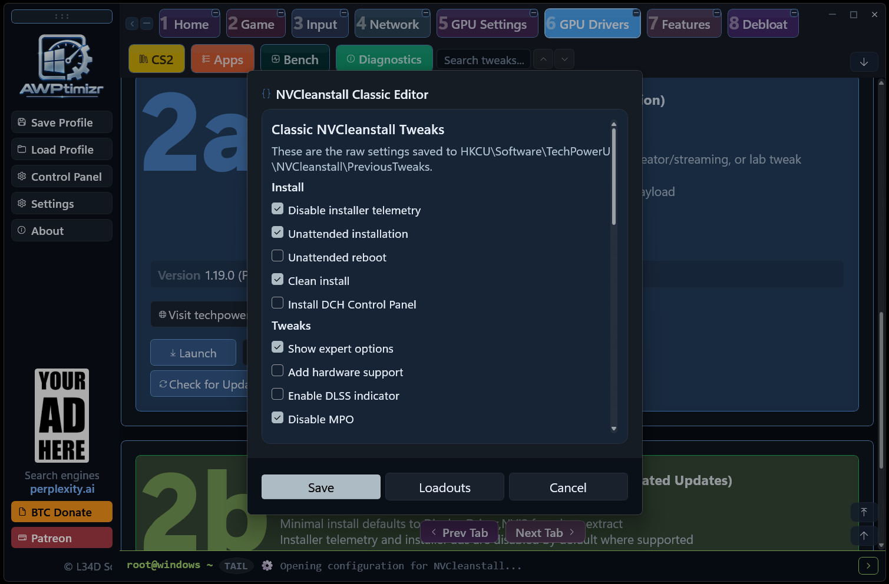Click the previous search result arrow
This screenshot has width=889, height=584.
tap(543, 59)
